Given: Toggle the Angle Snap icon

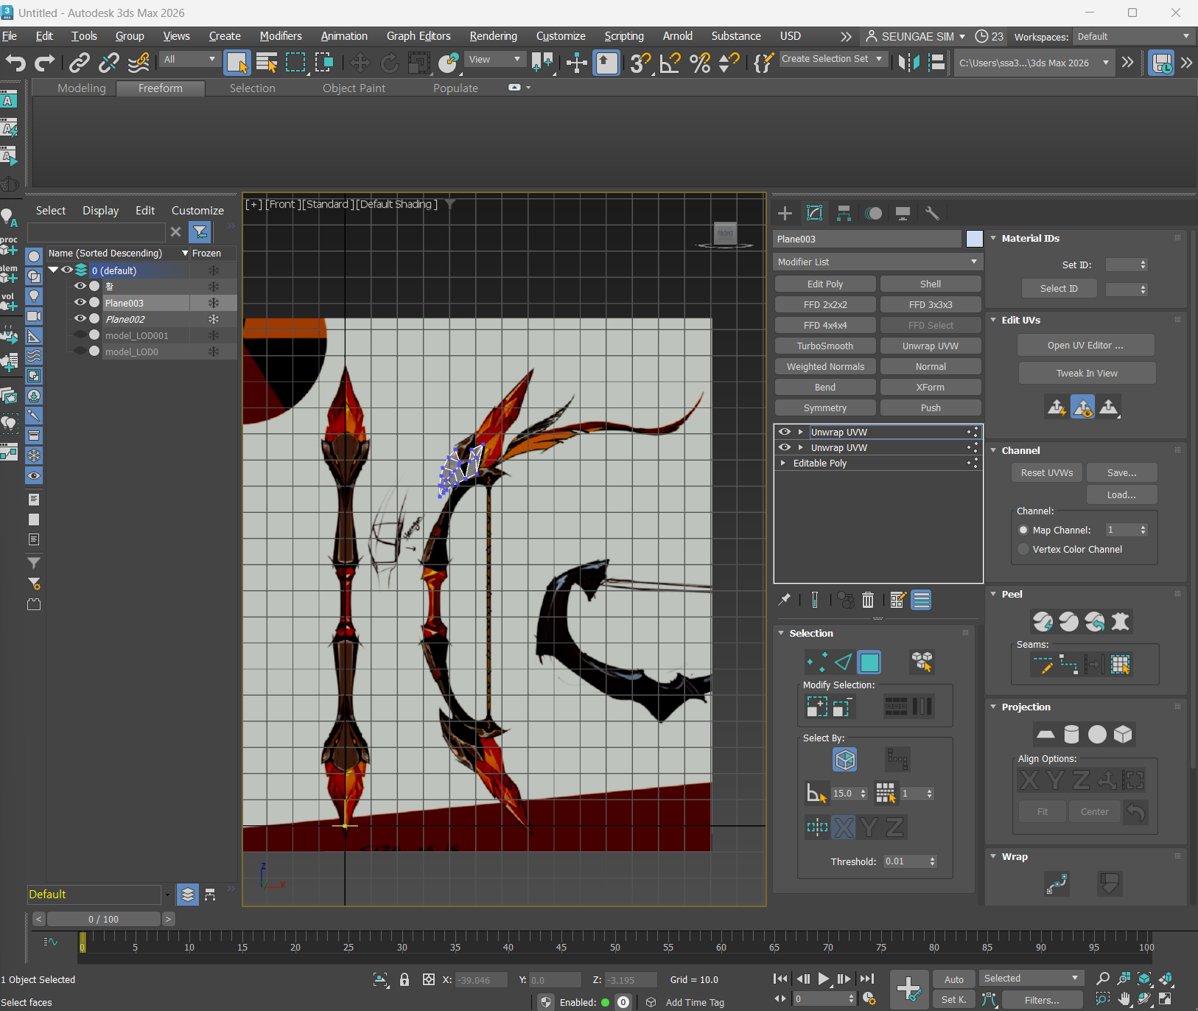Looking at the screenshot, I should click(x=670, y=63).
